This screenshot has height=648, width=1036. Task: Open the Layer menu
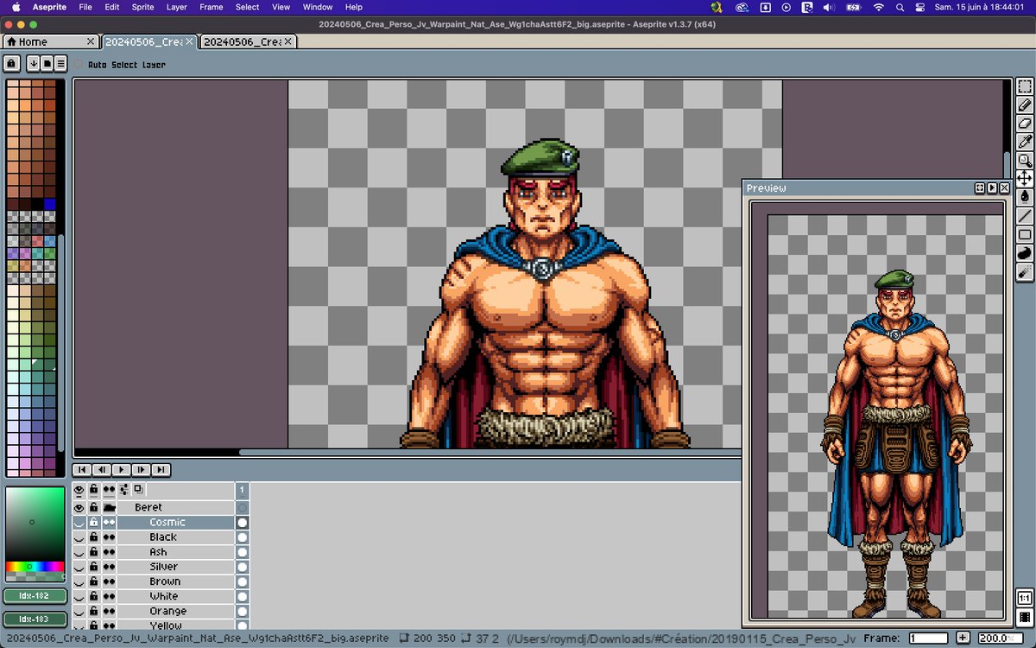pos(176,7)
